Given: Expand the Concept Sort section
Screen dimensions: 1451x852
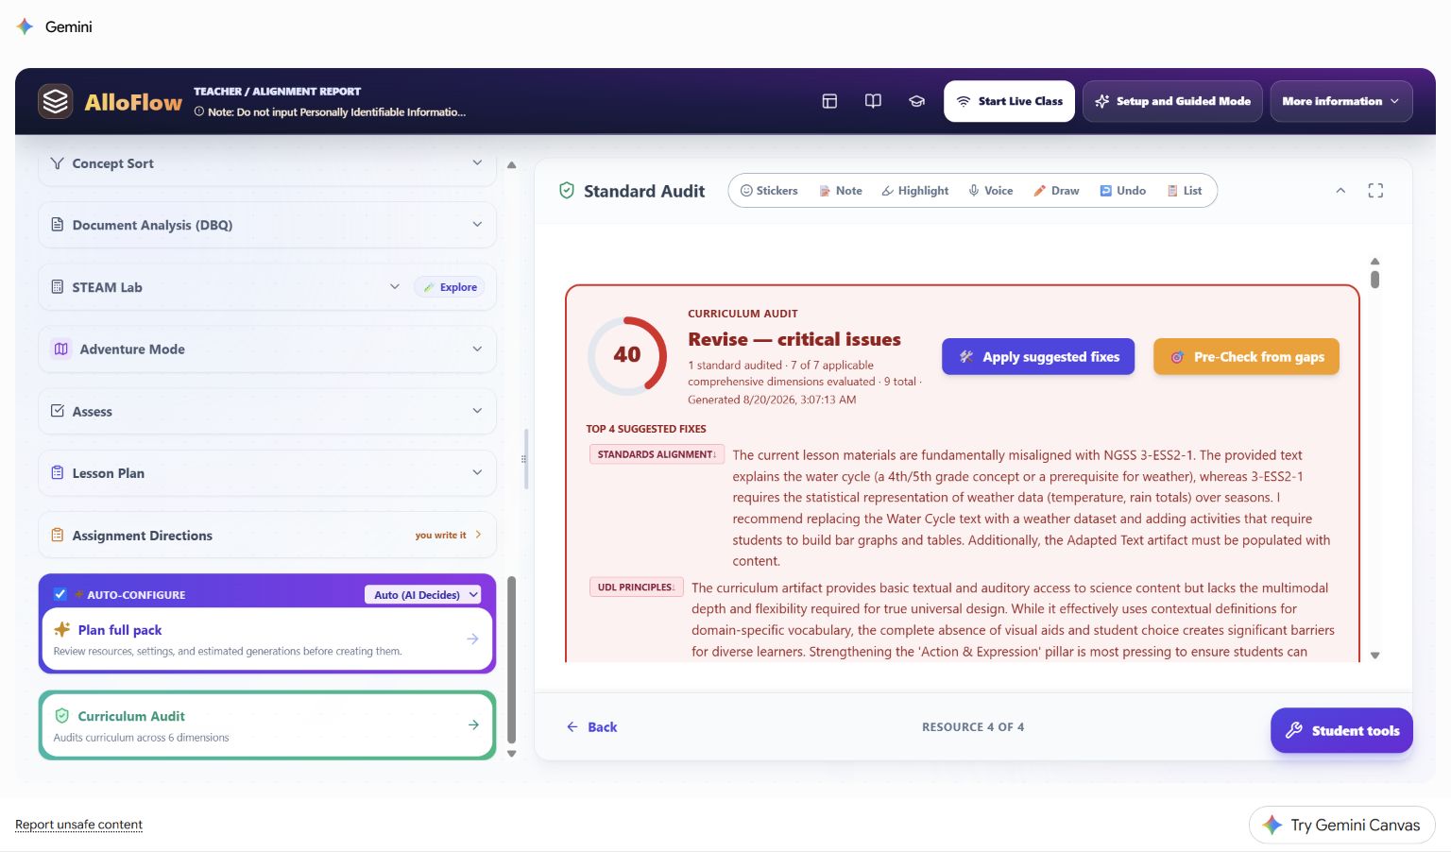Looking at the screenshot, I should point(267,164).
